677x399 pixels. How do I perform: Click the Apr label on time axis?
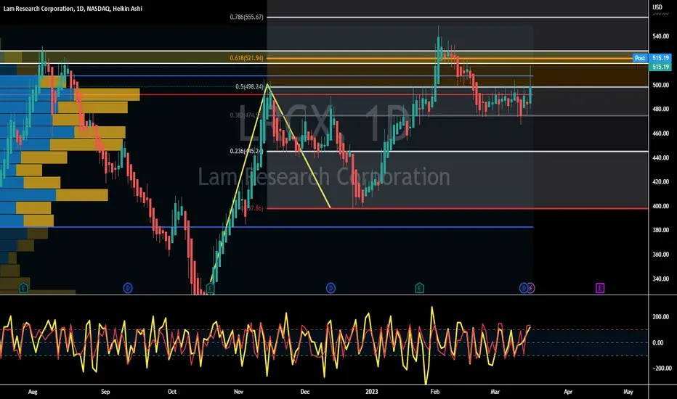[x=568, y=392]
